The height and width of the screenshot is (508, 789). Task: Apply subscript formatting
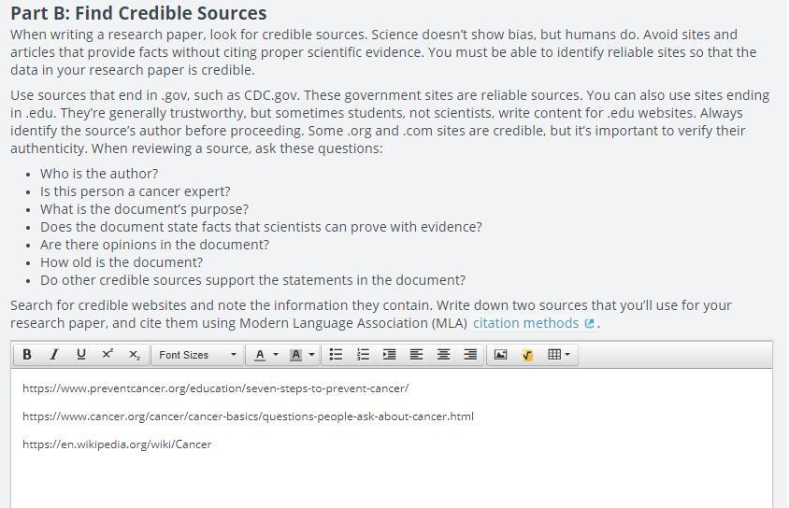click(135, 355)
